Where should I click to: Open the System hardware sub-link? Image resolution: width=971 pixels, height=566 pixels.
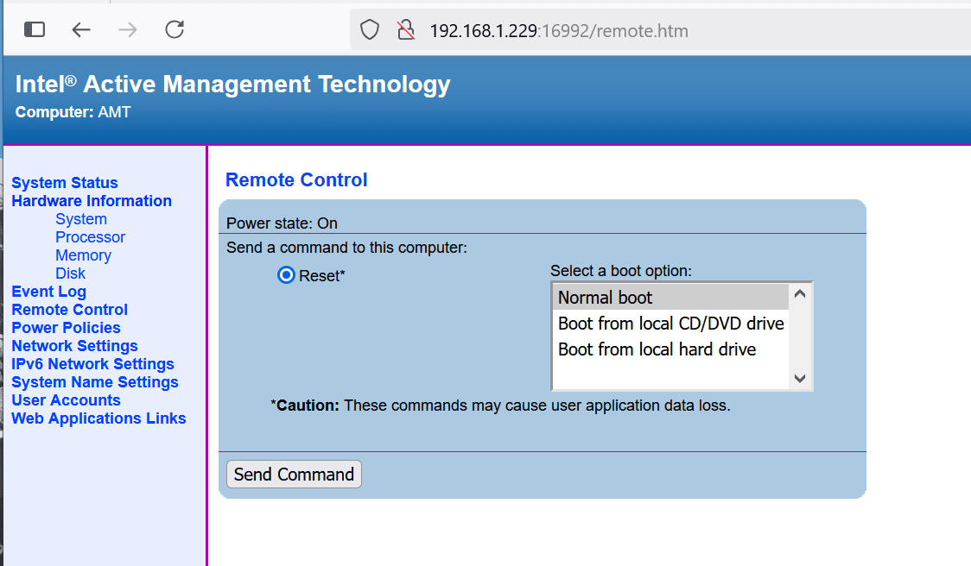81,219
